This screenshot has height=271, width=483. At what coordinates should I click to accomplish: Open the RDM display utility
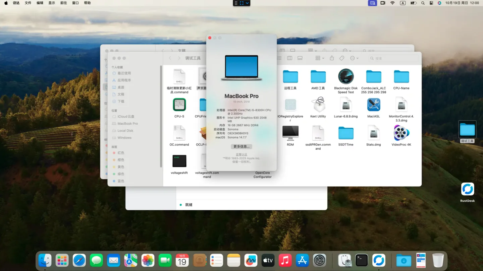(290, 133)
